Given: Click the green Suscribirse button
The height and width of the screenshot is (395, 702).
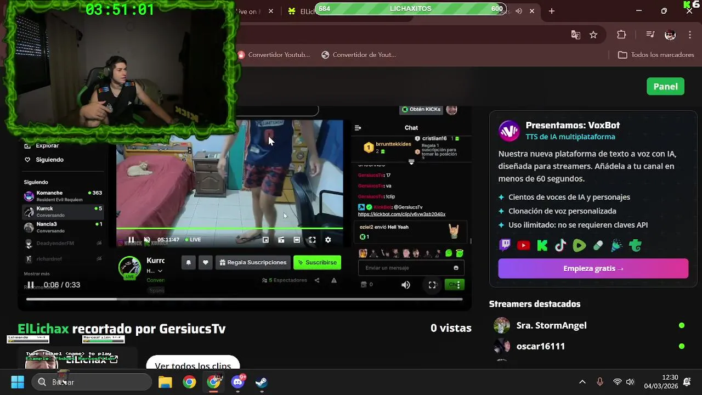Looking at the screenshot, I should 317,262.
